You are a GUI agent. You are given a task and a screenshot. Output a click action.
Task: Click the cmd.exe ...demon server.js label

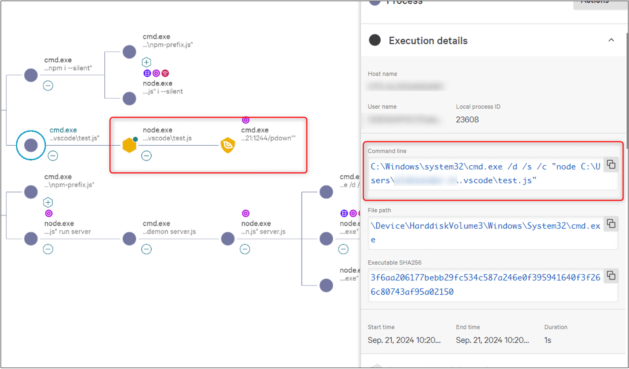pyautogui.click(x=169, y=228)
